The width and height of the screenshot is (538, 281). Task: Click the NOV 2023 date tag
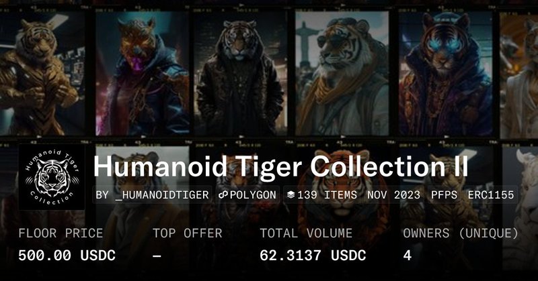[x=393, y=194]
